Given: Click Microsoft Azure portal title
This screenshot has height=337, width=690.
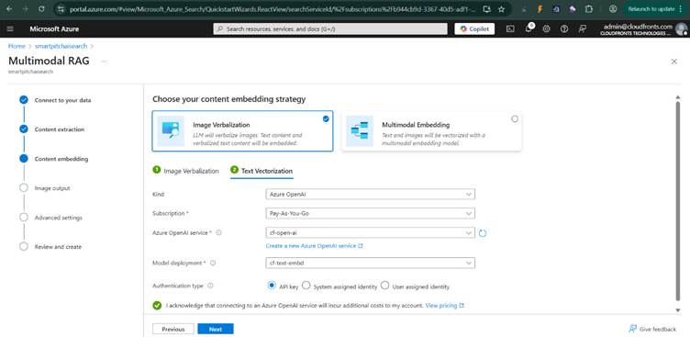Looking at the screenshot, I should tap(54, 29).
